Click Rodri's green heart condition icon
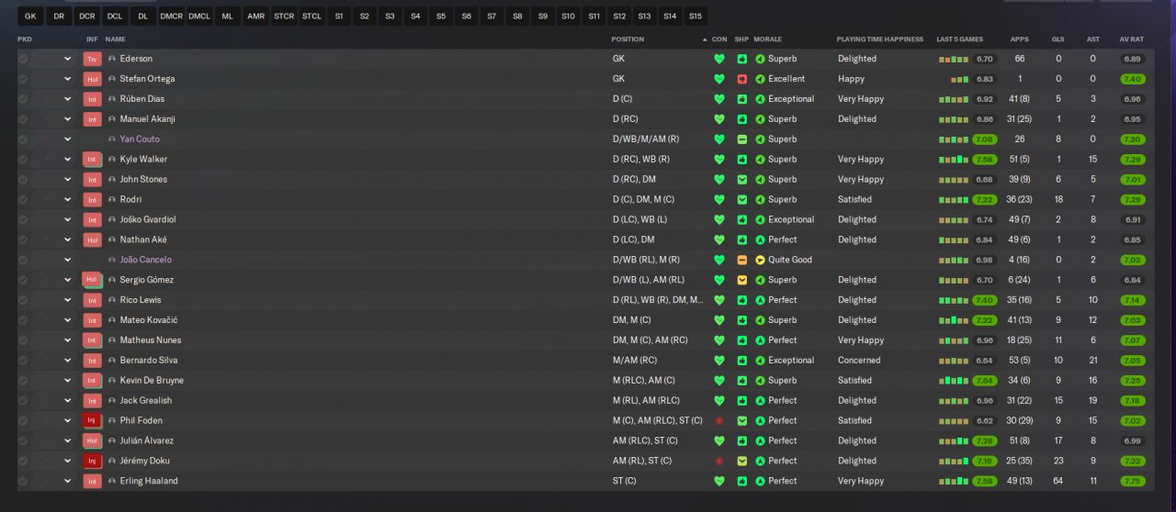The height and width of the screenshot is (512, 1176). pyautogui.click(x=719, y=199)
